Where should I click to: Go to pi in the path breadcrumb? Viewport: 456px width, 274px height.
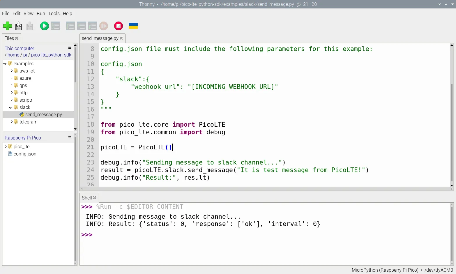[x=25, y=55]
